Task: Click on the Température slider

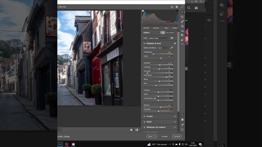Action: coord(158,54)
